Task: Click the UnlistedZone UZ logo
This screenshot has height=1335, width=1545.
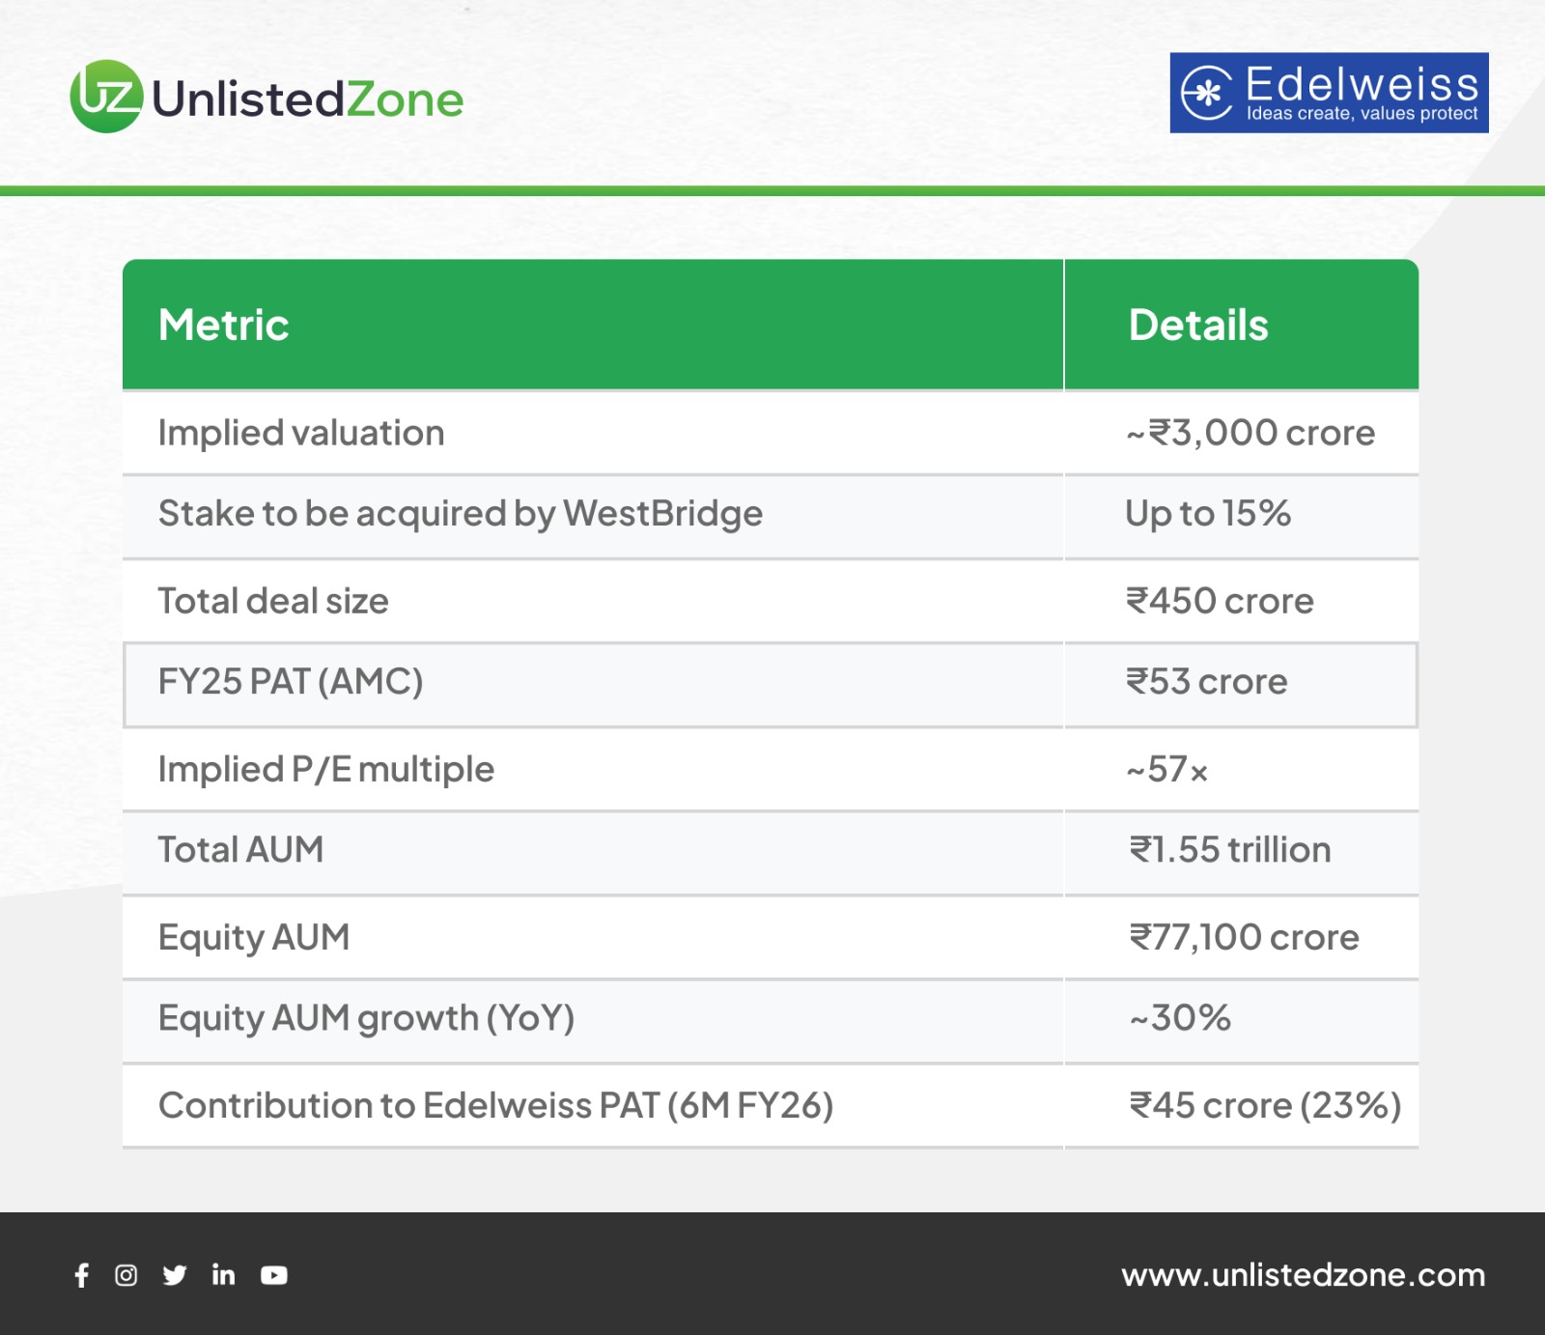Action: point(107,97)
